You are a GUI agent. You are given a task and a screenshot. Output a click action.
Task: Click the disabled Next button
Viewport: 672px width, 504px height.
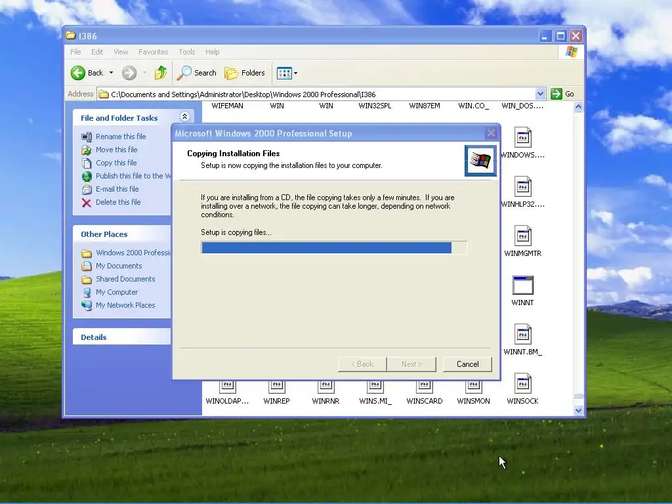pos(411,364)
